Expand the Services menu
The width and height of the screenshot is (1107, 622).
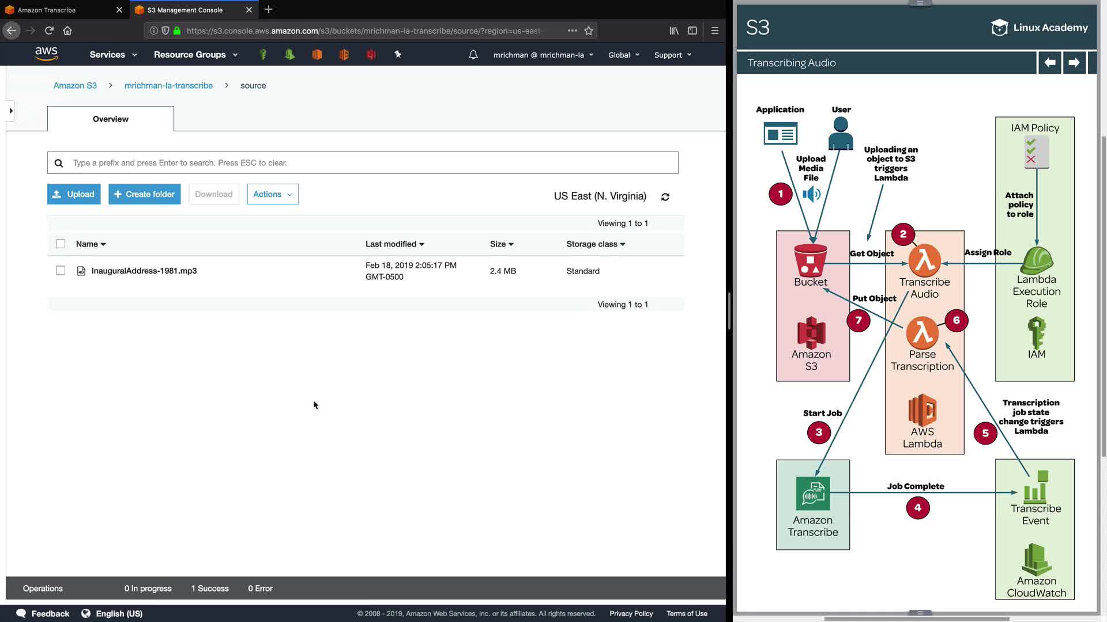[x=113, y=55]
